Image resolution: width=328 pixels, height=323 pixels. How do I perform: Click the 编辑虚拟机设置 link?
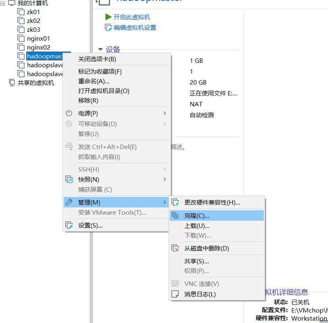click(x=135, y=27)
